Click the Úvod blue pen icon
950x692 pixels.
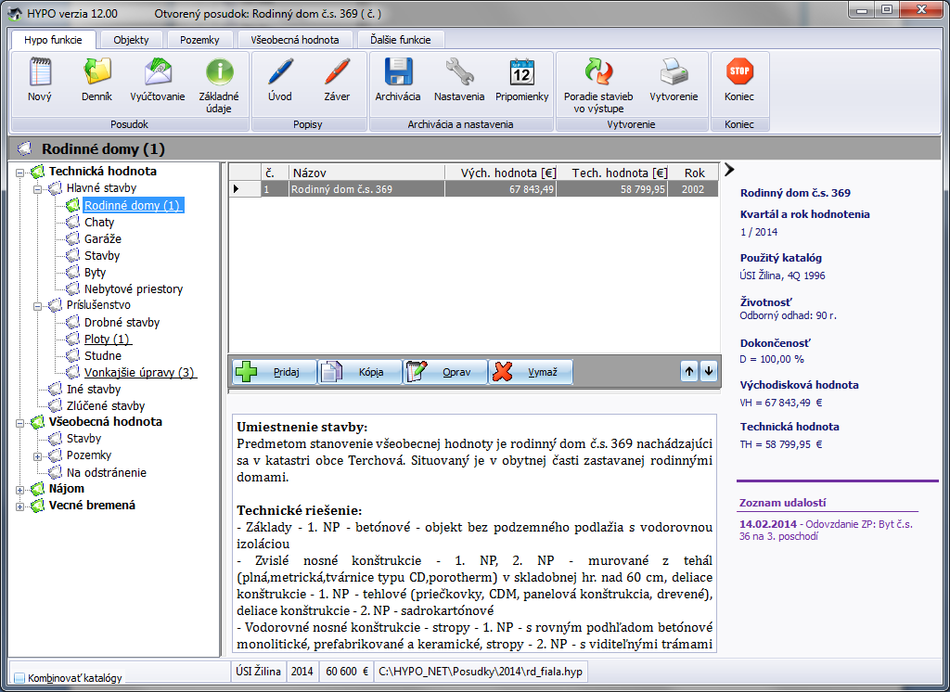pyautogui.click(x=280, y=72)
